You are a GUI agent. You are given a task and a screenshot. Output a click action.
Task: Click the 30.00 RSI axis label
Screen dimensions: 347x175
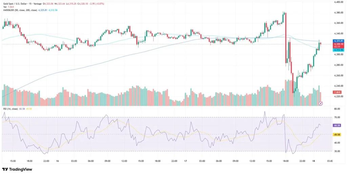337,151
